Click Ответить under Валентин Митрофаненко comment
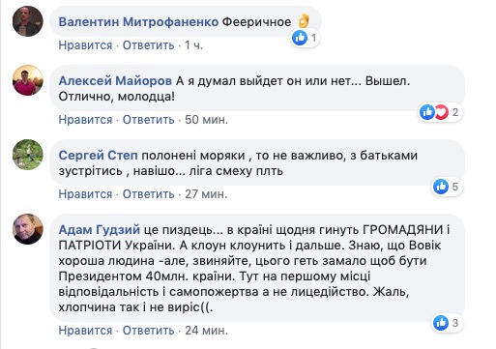Image resolution: width=496 pixels, height=349 pixels. point(149,45)
